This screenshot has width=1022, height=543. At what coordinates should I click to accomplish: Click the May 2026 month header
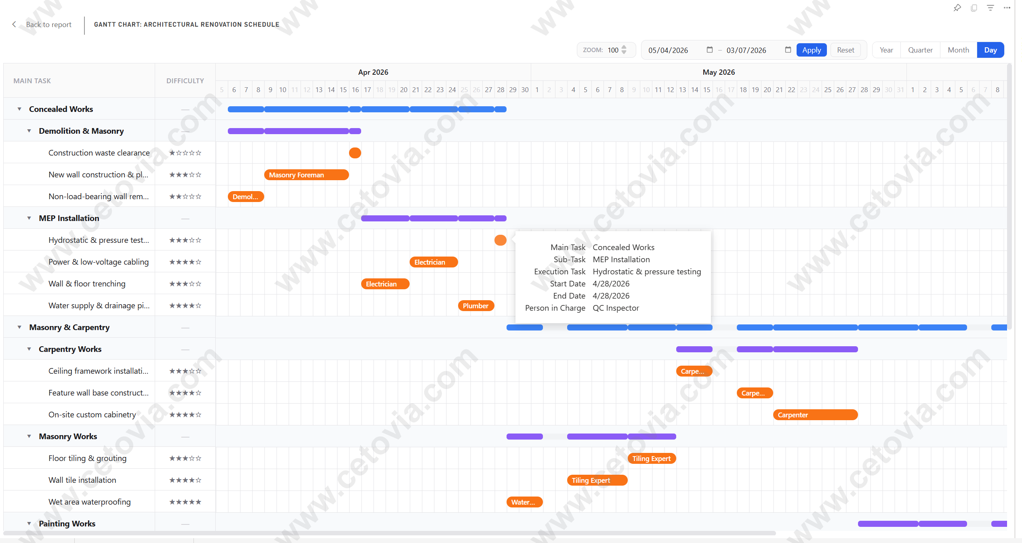(x=718, y=72)
